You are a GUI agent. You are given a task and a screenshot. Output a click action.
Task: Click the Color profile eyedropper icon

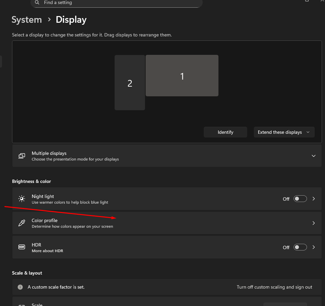[x=22, y=223]
